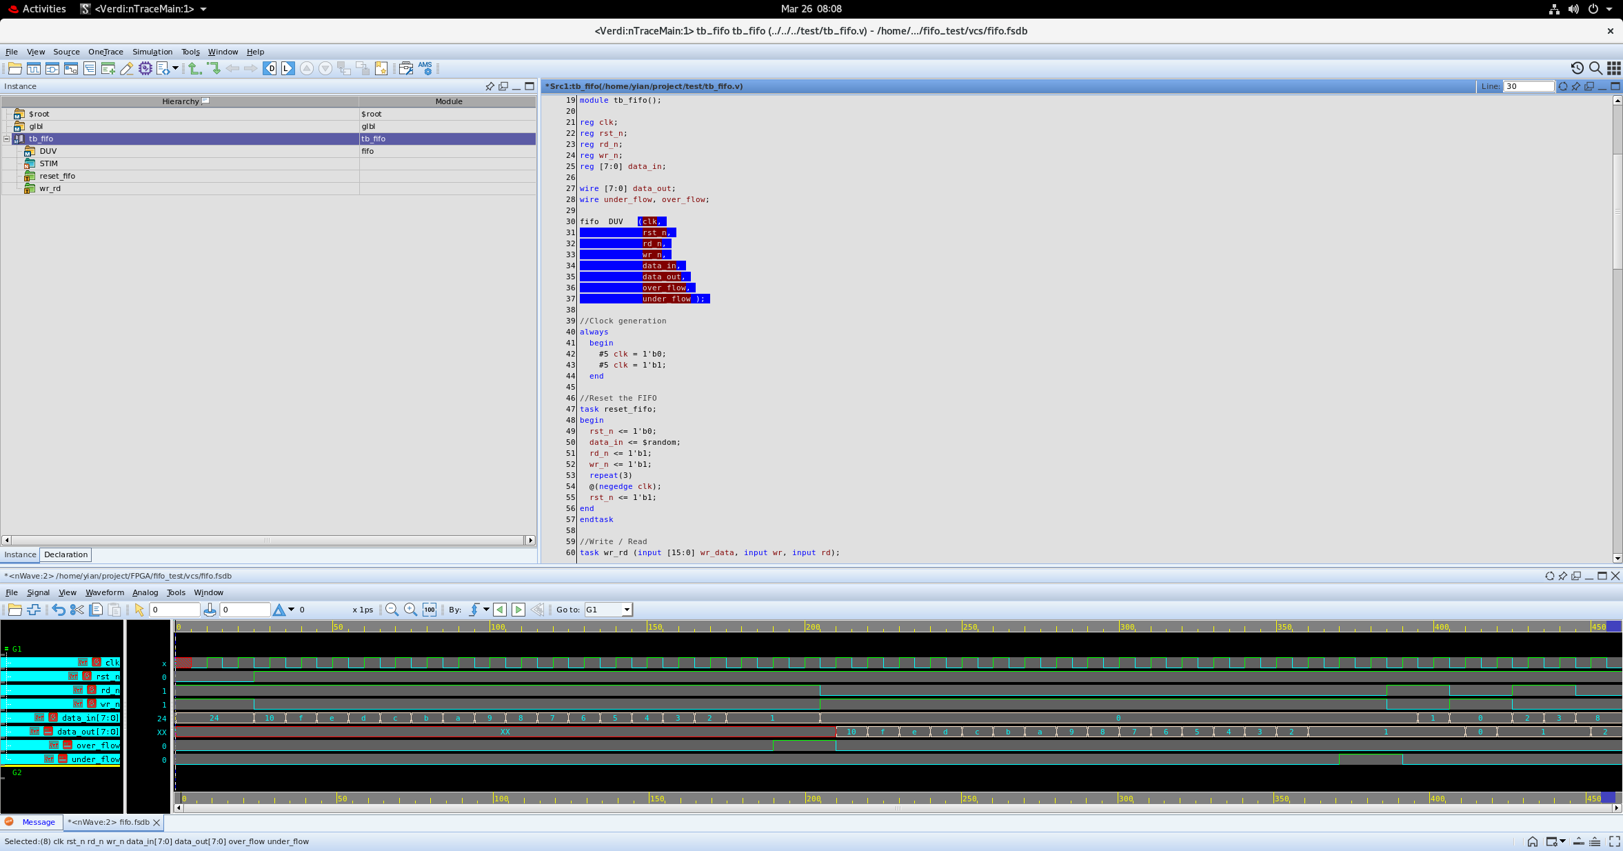Click the purple chip debug icon
The width and height of the screenshot is (1623, 851).
click(145, 68)
